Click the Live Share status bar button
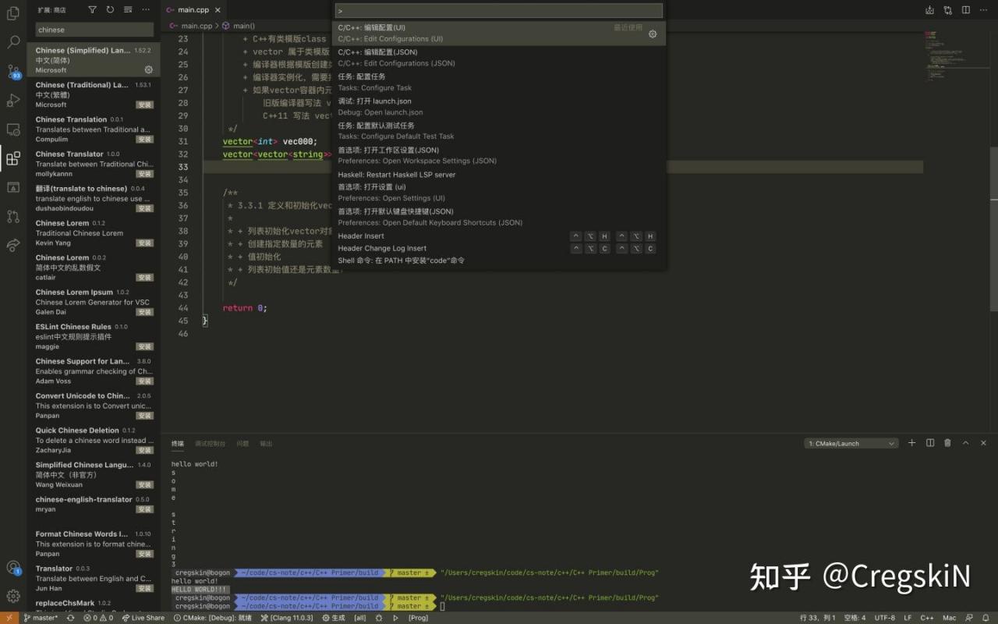 pos(143,618)
